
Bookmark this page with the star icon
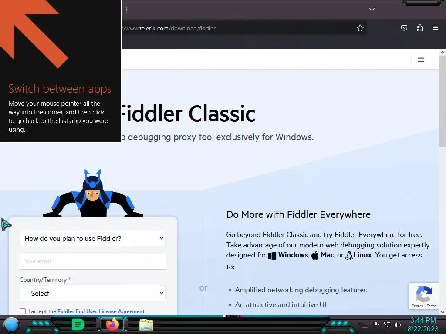pyautogui.click(x=360, y=28)
